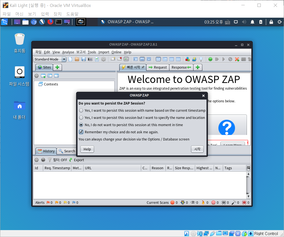Image resolution: width=284 pixels, height=237 pixels.
Task: Click the Check for Updates lightning globe icon
Action: tap(194, 59)
